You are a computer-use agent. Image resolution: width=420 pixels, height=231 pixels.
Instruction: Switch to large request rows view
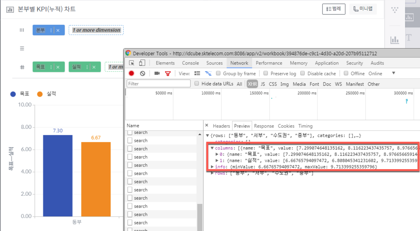coord(197,73)
